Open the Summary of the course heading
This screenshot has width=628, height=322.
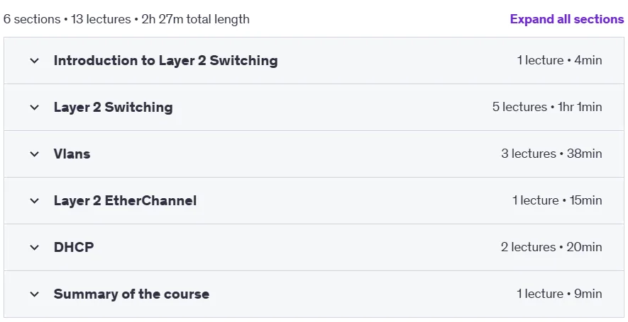(131, 294)
